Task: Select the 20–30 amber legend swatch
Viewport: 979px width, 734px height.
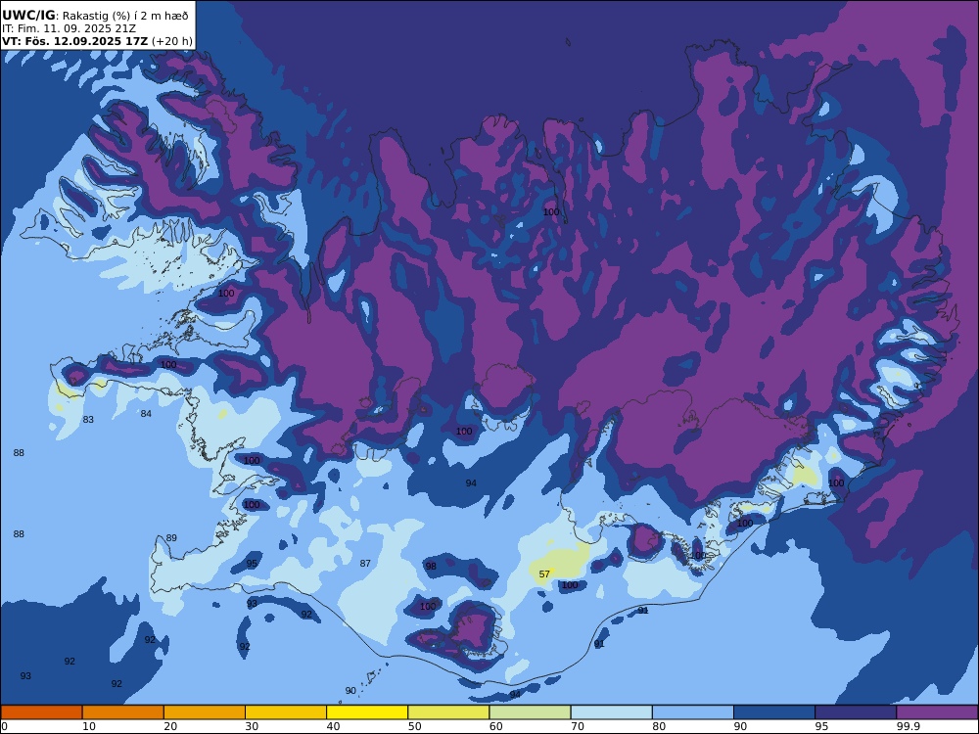Action: pos(205,712)
